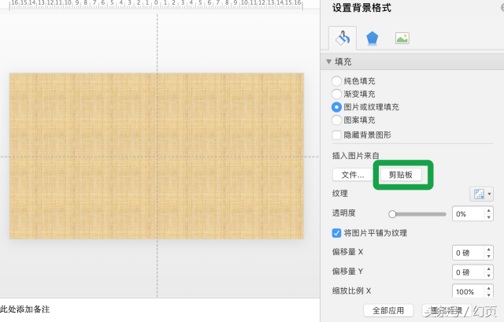This screenshot has width=504, height=322.
Task: Increase transparency with the up arrow
Action: (488, 210)
